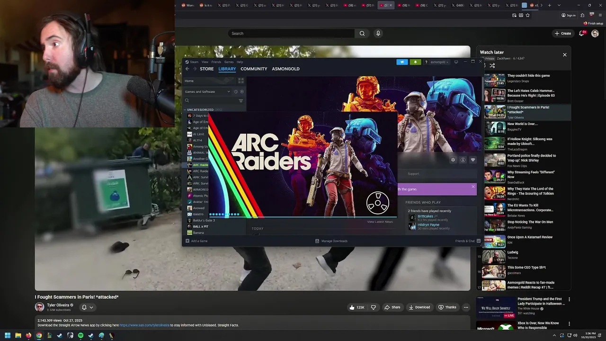Toggle Steam ready-to-play filter icon
Image resolution: width=606 pixels, height=341 pixels.
(x=241, y=91)
